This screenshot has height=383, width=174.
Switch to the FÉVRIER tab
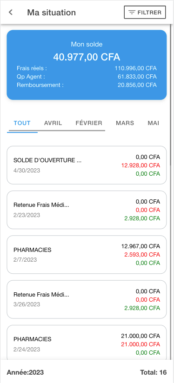point(89,123)
